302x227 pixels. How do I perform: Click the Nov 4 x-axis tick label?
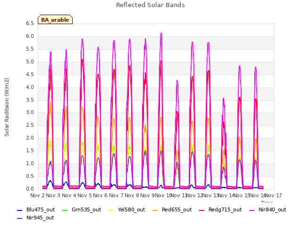pyautogui.click(x=69, y=195)
